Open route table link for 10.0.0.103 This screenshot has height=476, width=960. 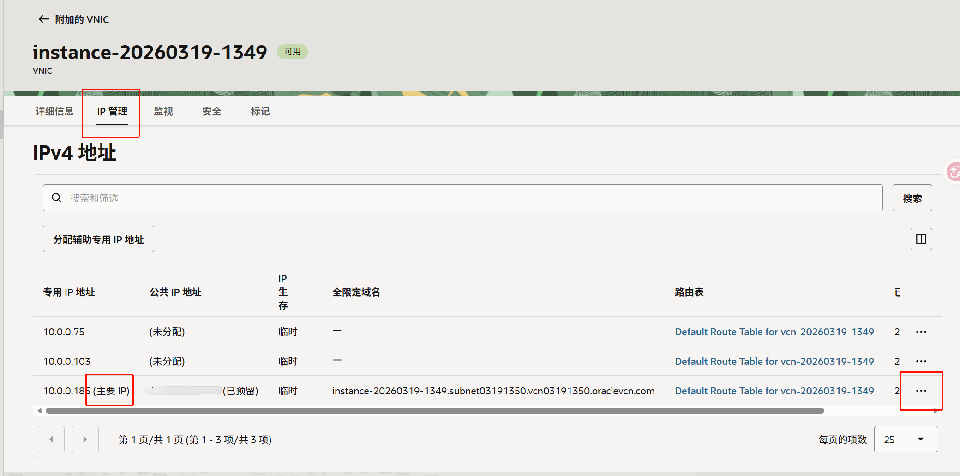(774, 361)
